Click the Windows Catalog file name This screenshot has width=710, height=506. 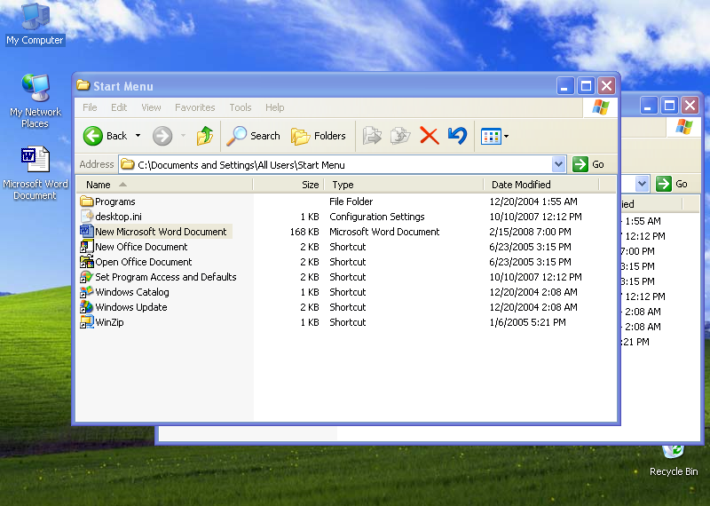(x=131, y=292)
